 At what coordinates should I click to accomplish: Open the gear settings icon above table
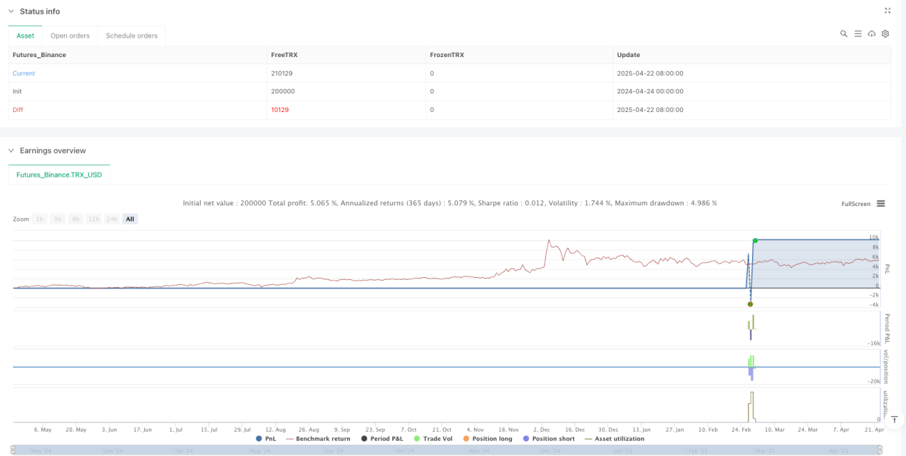pyautogui.click(x=885, y=33)
